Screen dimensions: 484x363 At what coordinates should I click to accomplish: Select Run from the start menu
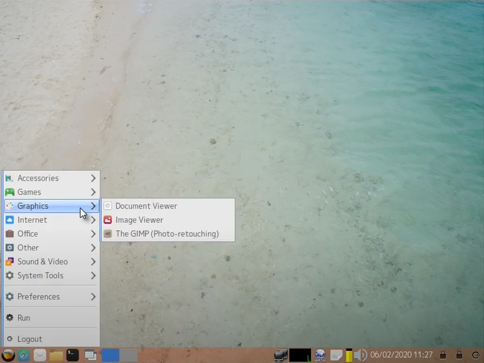point(24,318)
